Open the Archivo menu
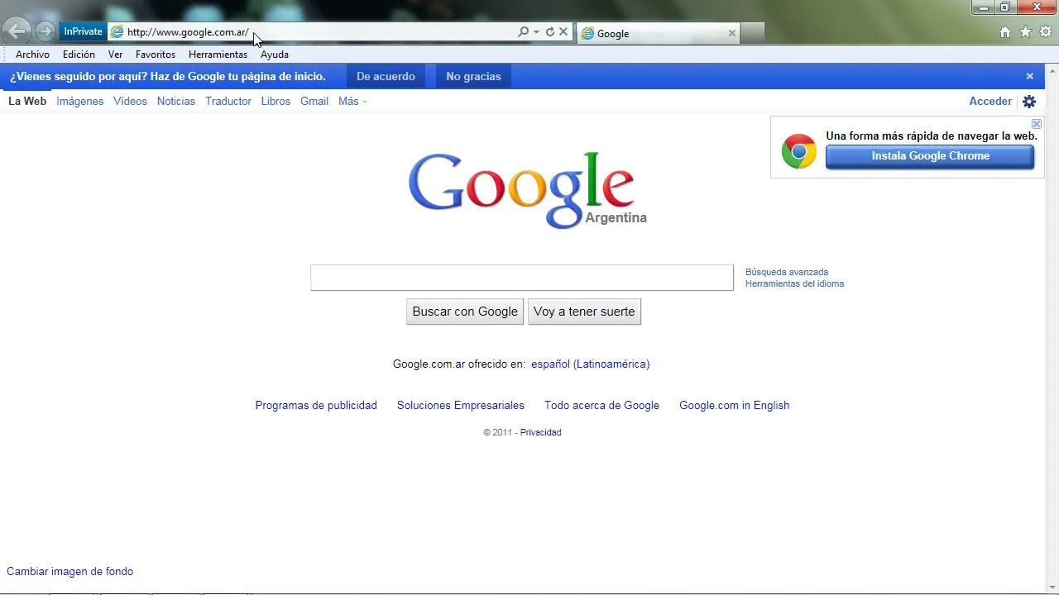1059x595 pixels. [32, 55]
